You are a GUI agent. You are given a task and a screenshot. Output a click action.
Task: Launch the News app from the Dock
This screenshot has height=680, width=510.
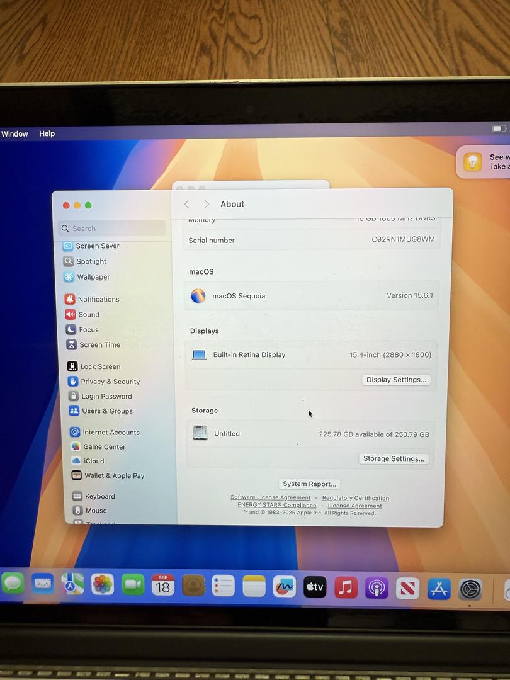coord(407,589)
